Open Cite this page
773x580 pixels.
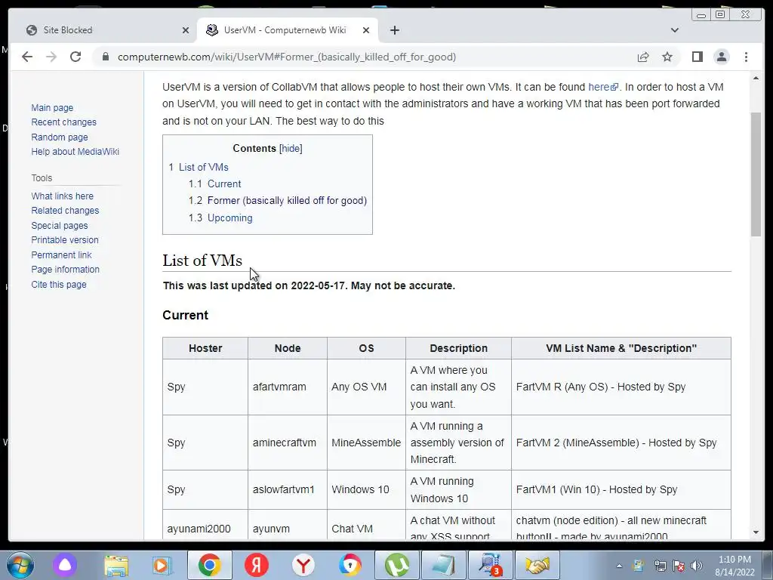[59, 284]
